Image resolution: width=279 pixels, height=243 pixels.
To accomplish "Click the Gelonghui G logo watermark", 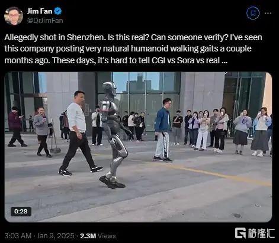I will coord(240,233).
